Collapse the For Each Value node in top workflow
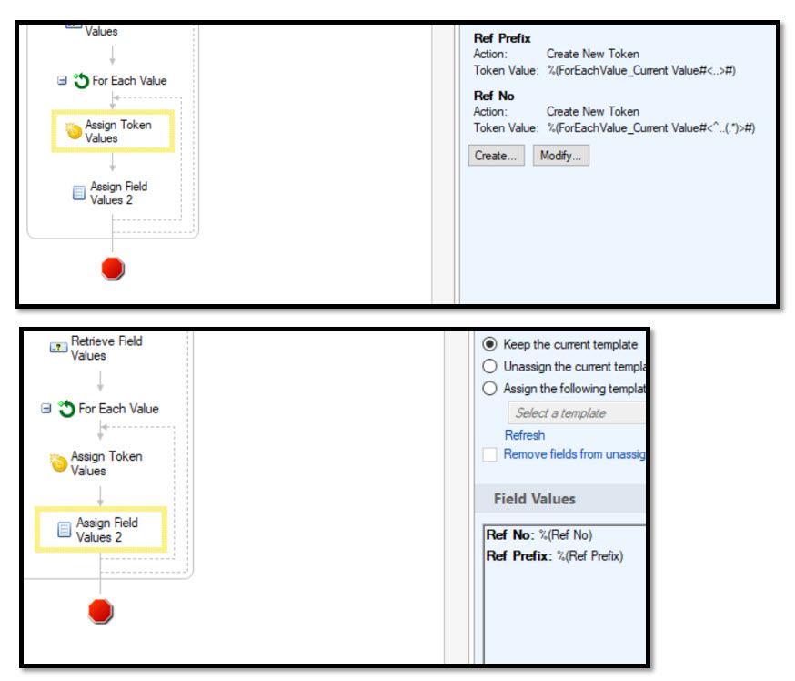Viewport: 795px width, 681px height. pos(62,81)
